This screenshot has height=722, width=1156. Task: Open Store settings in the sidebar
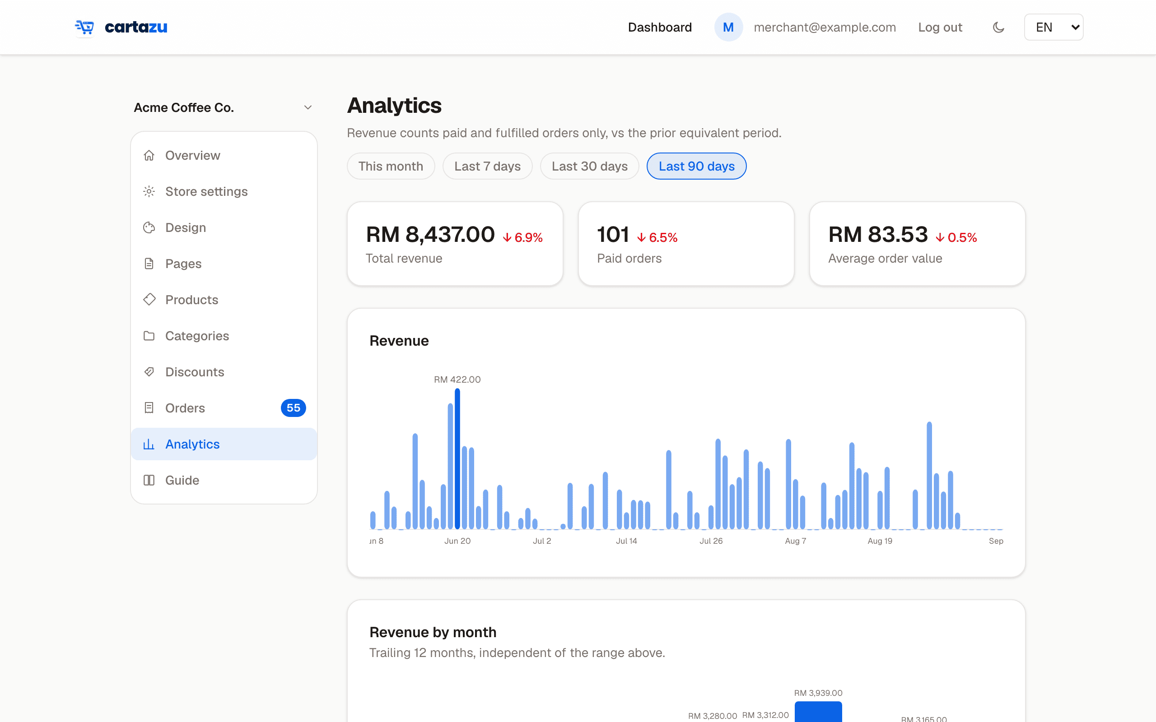[x=224, y=191]
